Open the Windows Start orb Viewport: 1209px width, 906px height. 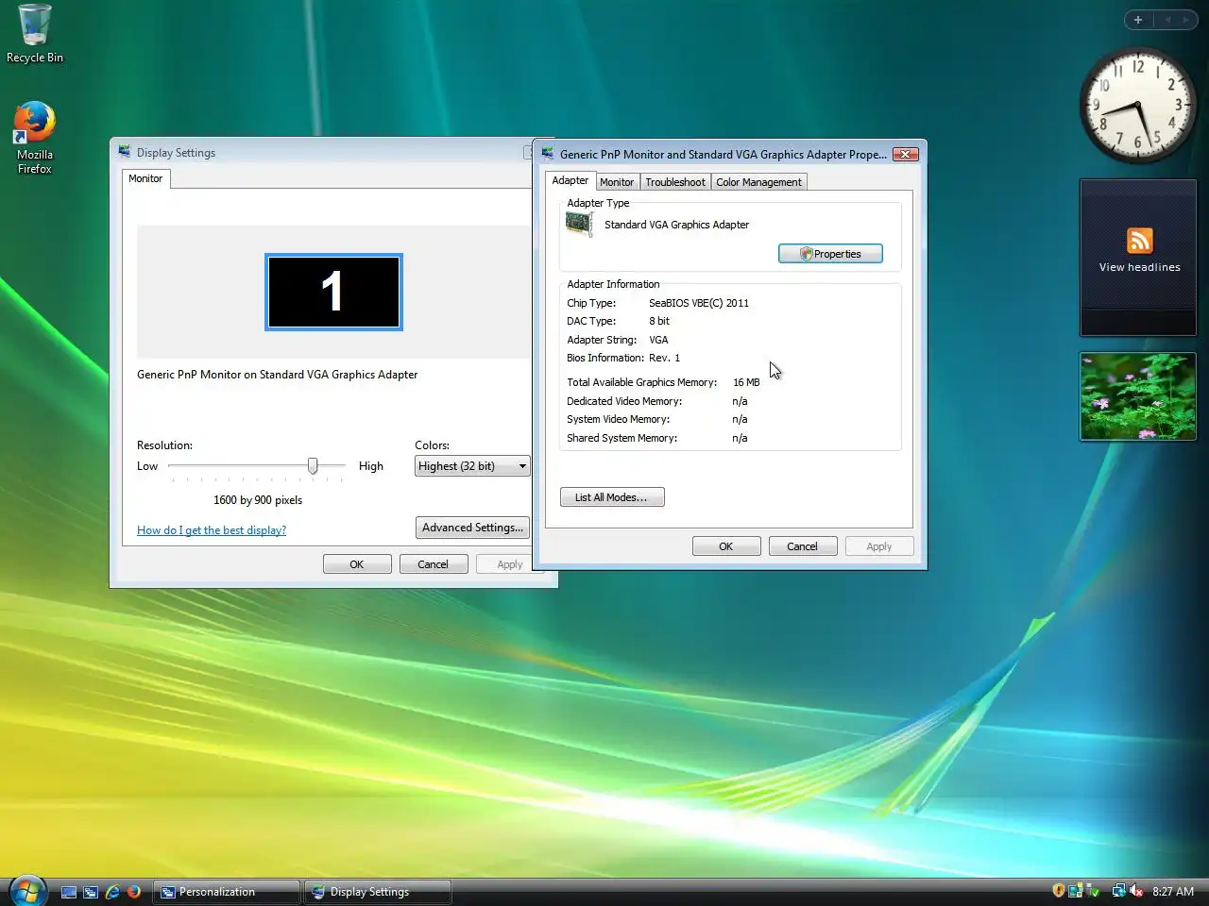[26, 890]
